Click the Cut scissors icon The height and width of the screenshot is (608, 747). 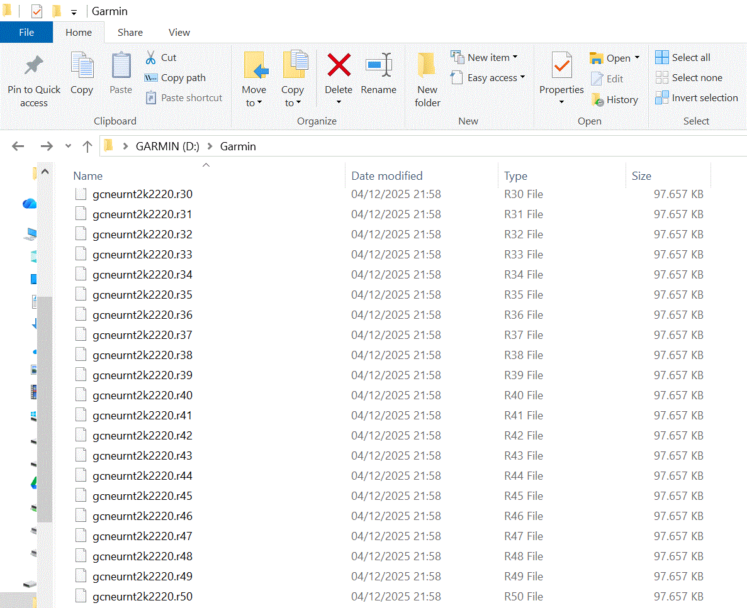(151, 58)
